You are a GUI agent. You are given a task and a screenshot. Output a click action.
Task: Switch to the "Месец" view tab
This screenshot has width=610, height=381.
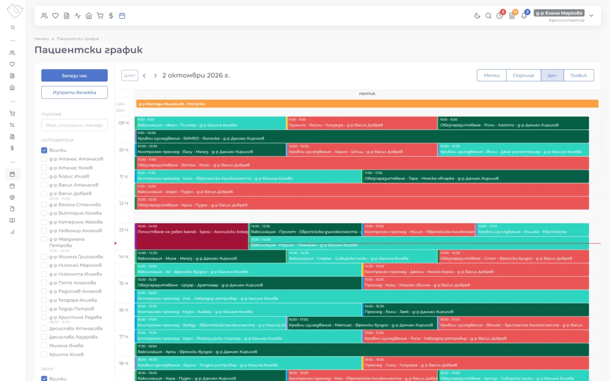point(492,75)
